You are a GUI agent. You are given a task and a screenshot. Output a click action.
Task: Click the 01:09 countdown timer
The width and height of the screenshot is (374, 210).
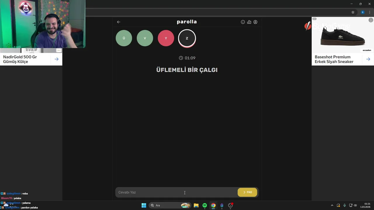(x=187, y=58)
